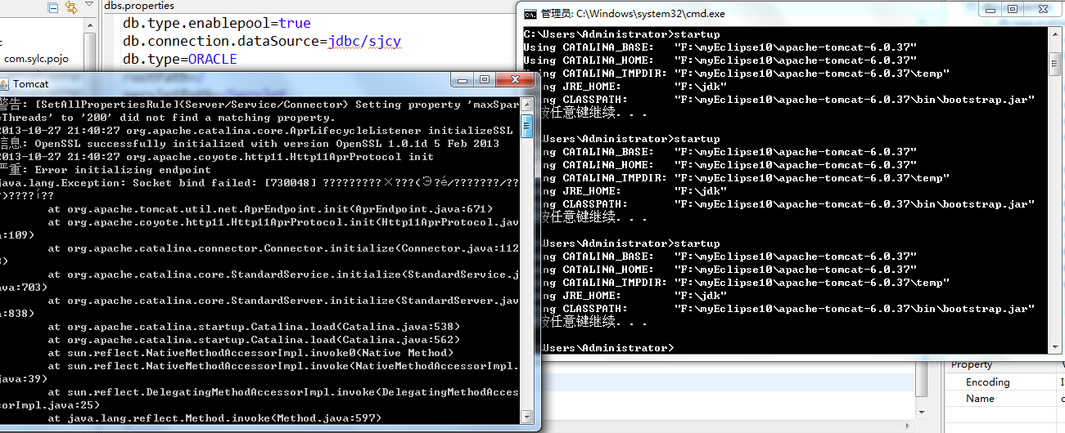Screen dimensions: 1065x433
Task: Click the 'Error initializing endpoint' log line
Action: coord(106,170)
